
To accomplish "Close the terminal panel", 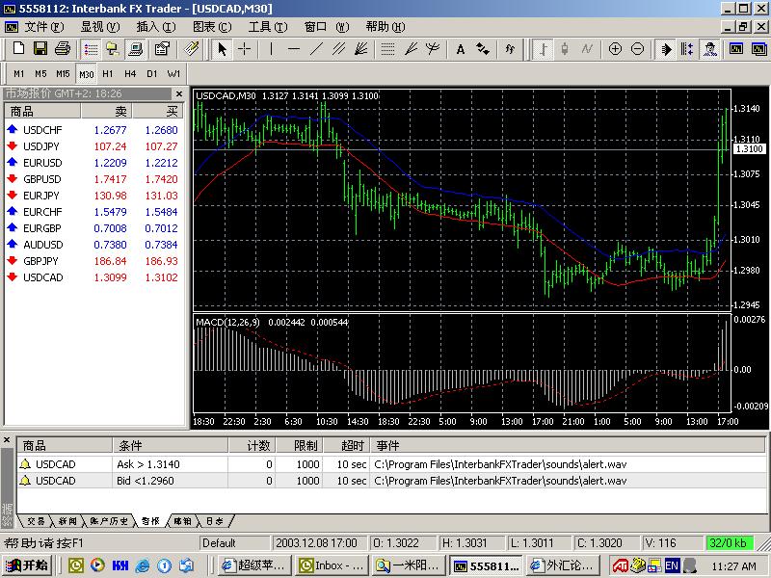I will tap(7, 440).
